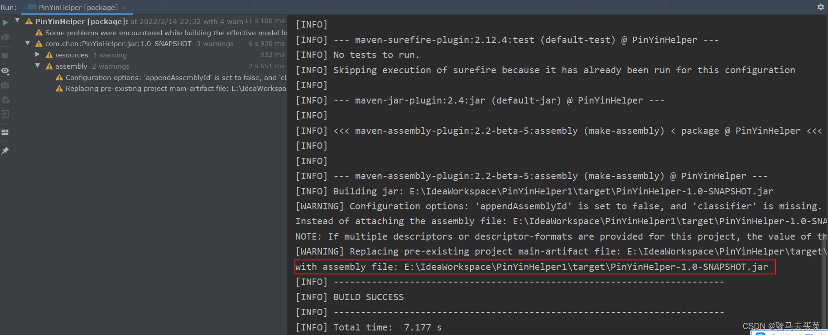The width and height of the screenshot is (828, 335).
Task: Click the '2 warnings' count label
Action: coord(111,66)
